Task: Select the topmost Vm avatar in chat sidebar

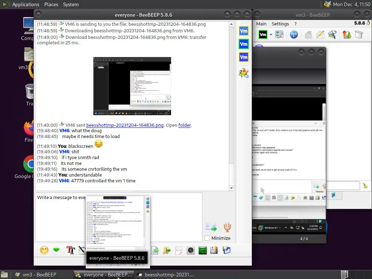Action: pos(244,31)
